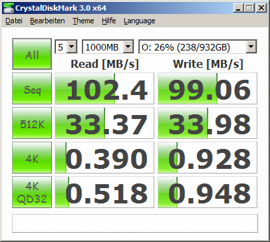
Task: Select the 512K write result 33.98
Action: 207,123
